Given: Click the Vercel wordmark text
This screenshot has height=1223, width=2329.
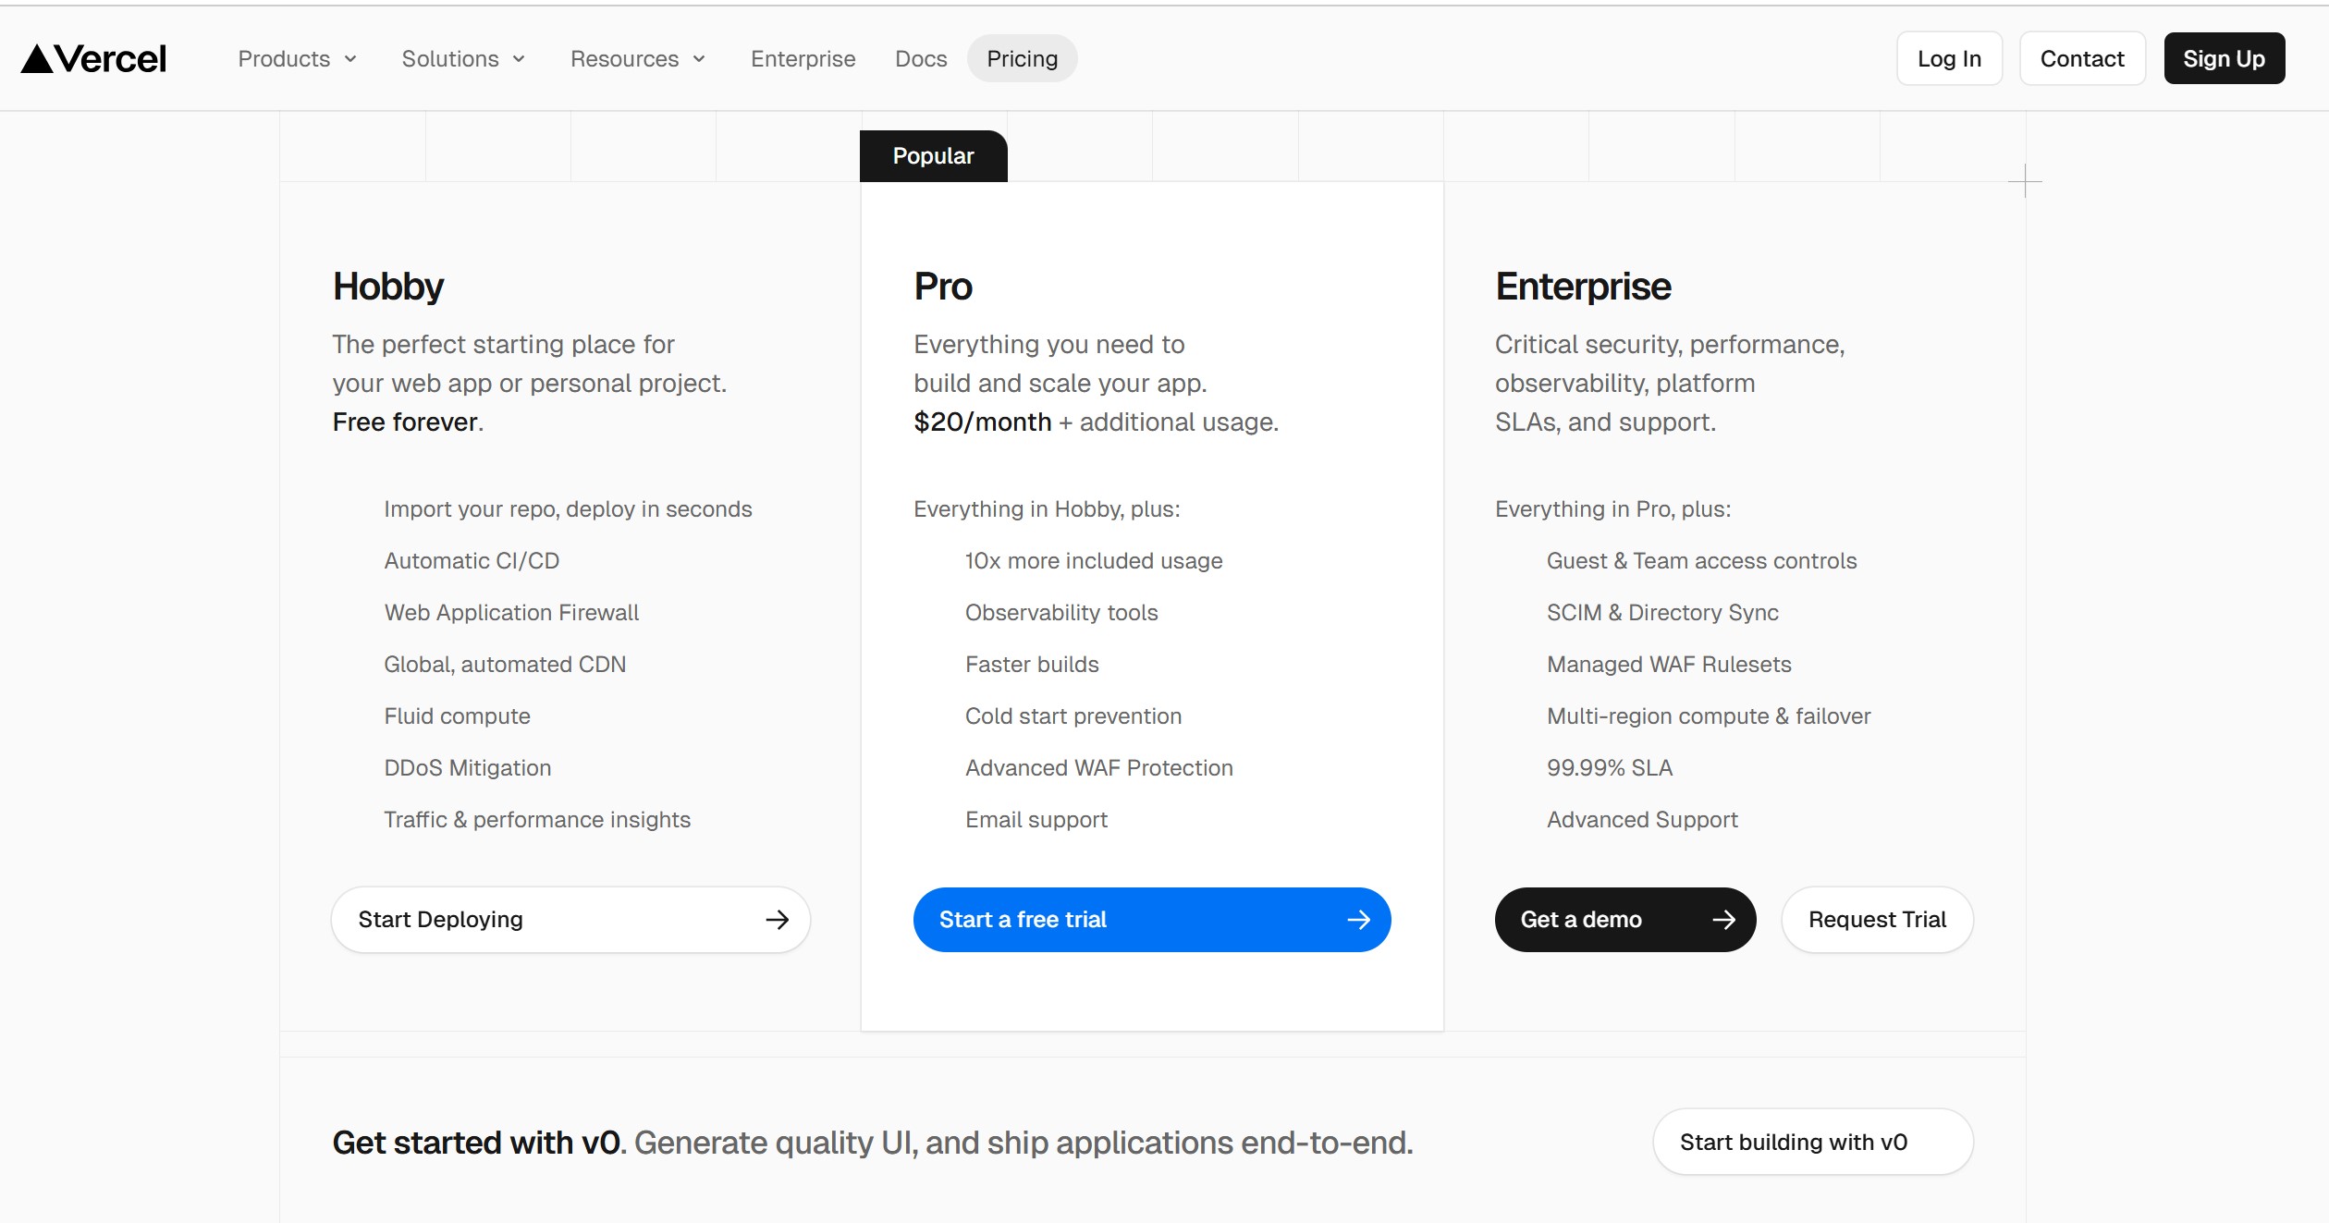Looking at the screenshot, I should tap(111, 59).
